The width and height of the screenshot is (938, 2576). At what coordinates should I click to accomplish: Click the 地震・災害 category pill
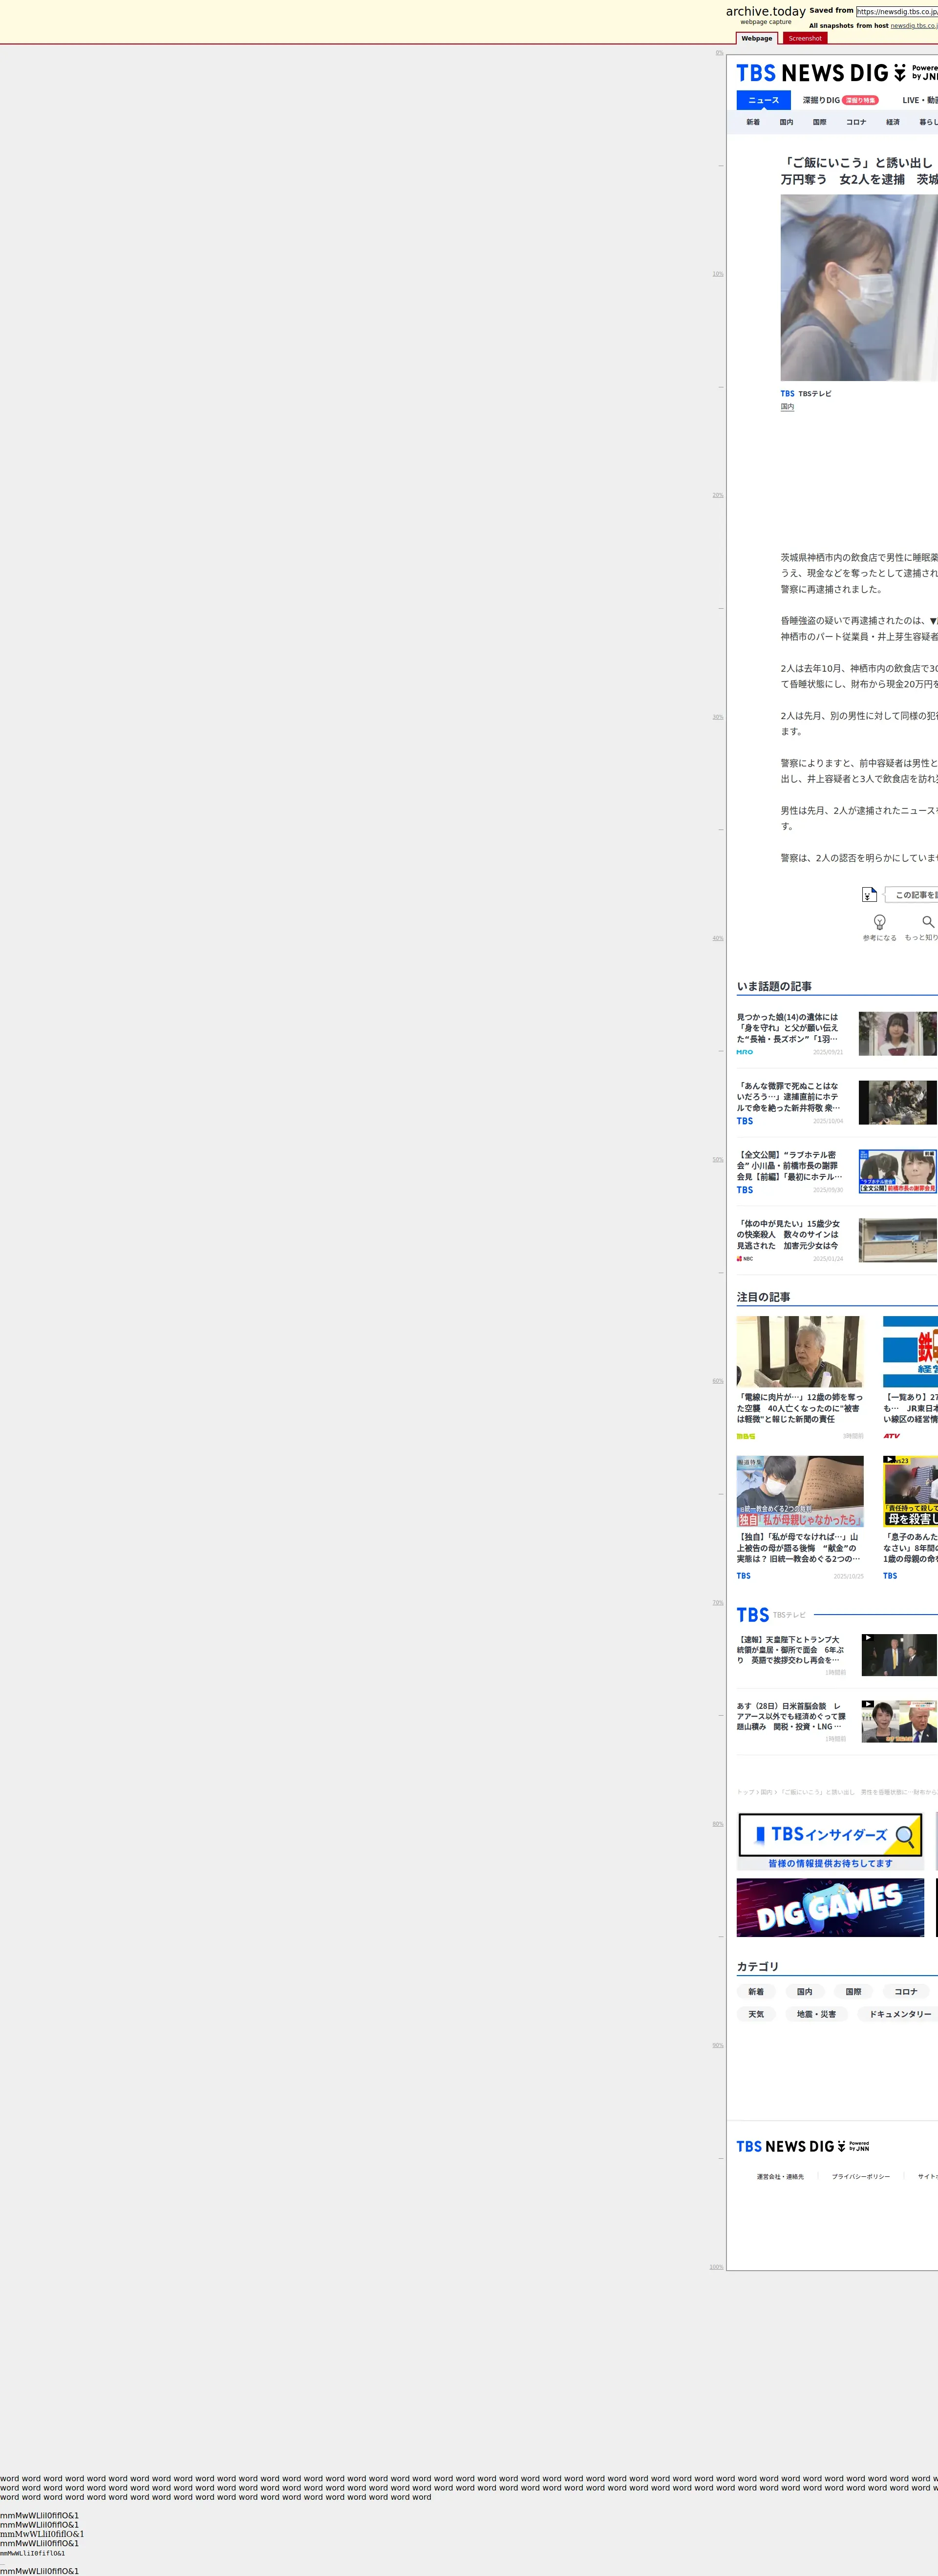(816, 2014)
